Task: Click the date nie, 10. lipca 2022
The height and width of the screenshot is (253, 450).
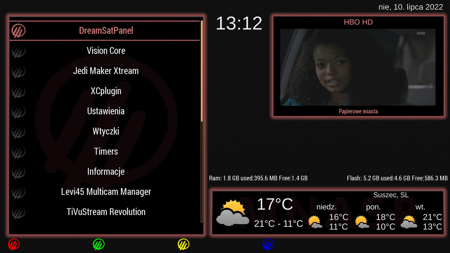Action: (411, 7)
